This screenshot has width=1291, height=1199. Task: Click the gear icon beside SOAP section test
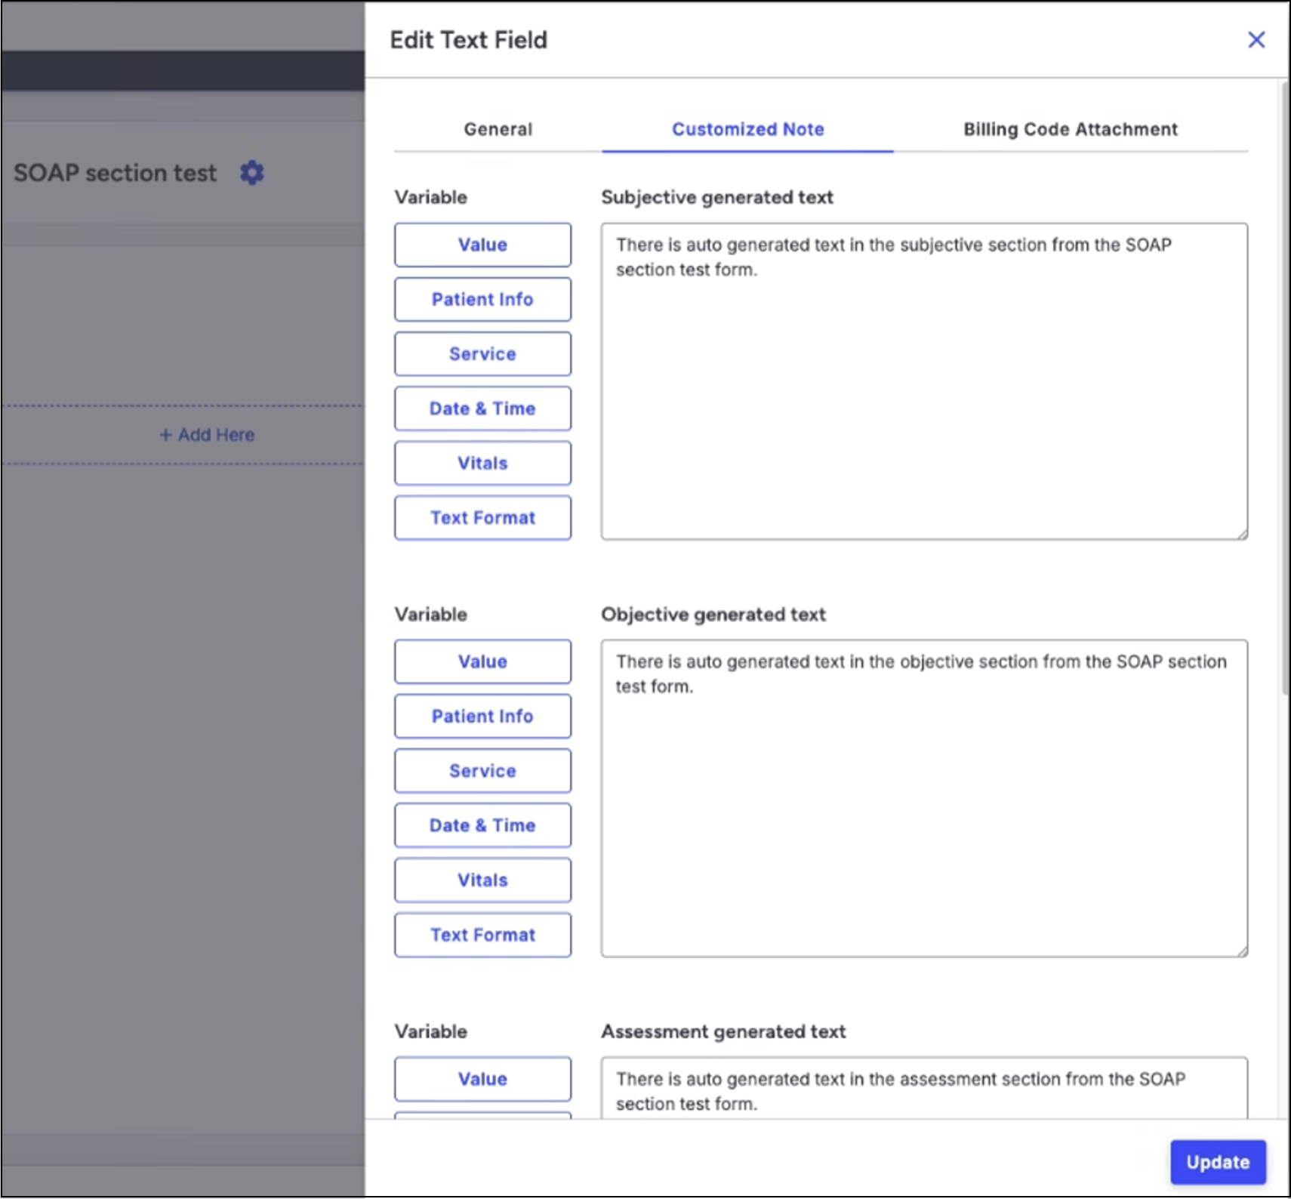252,173
